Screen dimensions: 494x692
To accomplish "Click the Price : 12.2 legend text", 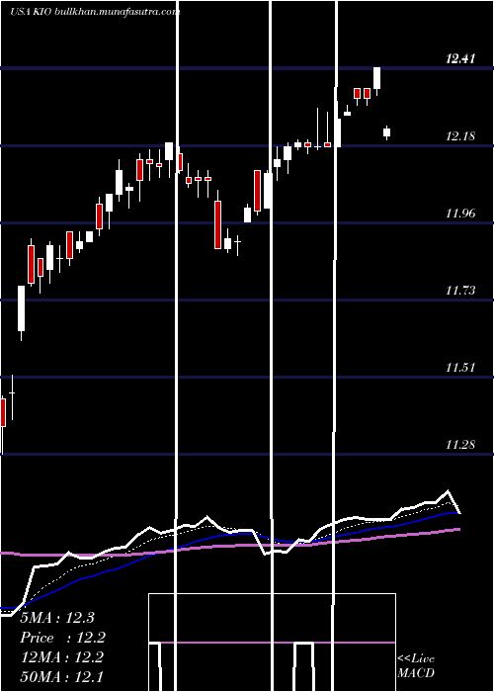I will tap(63, 638).
